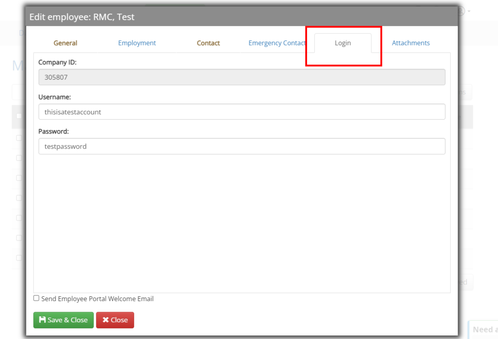Click the X icon on the red Close button
Screen dimensions: 498x339
pyautogui.click(x=106, y=320)
